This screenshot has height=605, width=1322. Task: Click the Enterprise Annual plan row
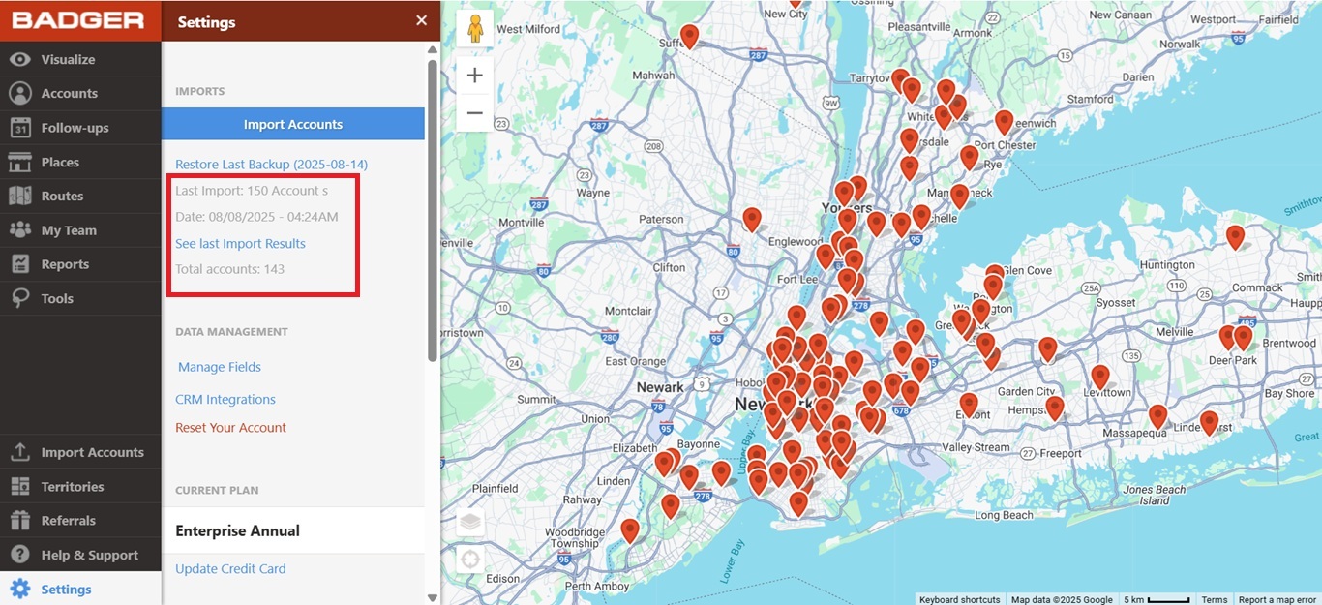293,530
